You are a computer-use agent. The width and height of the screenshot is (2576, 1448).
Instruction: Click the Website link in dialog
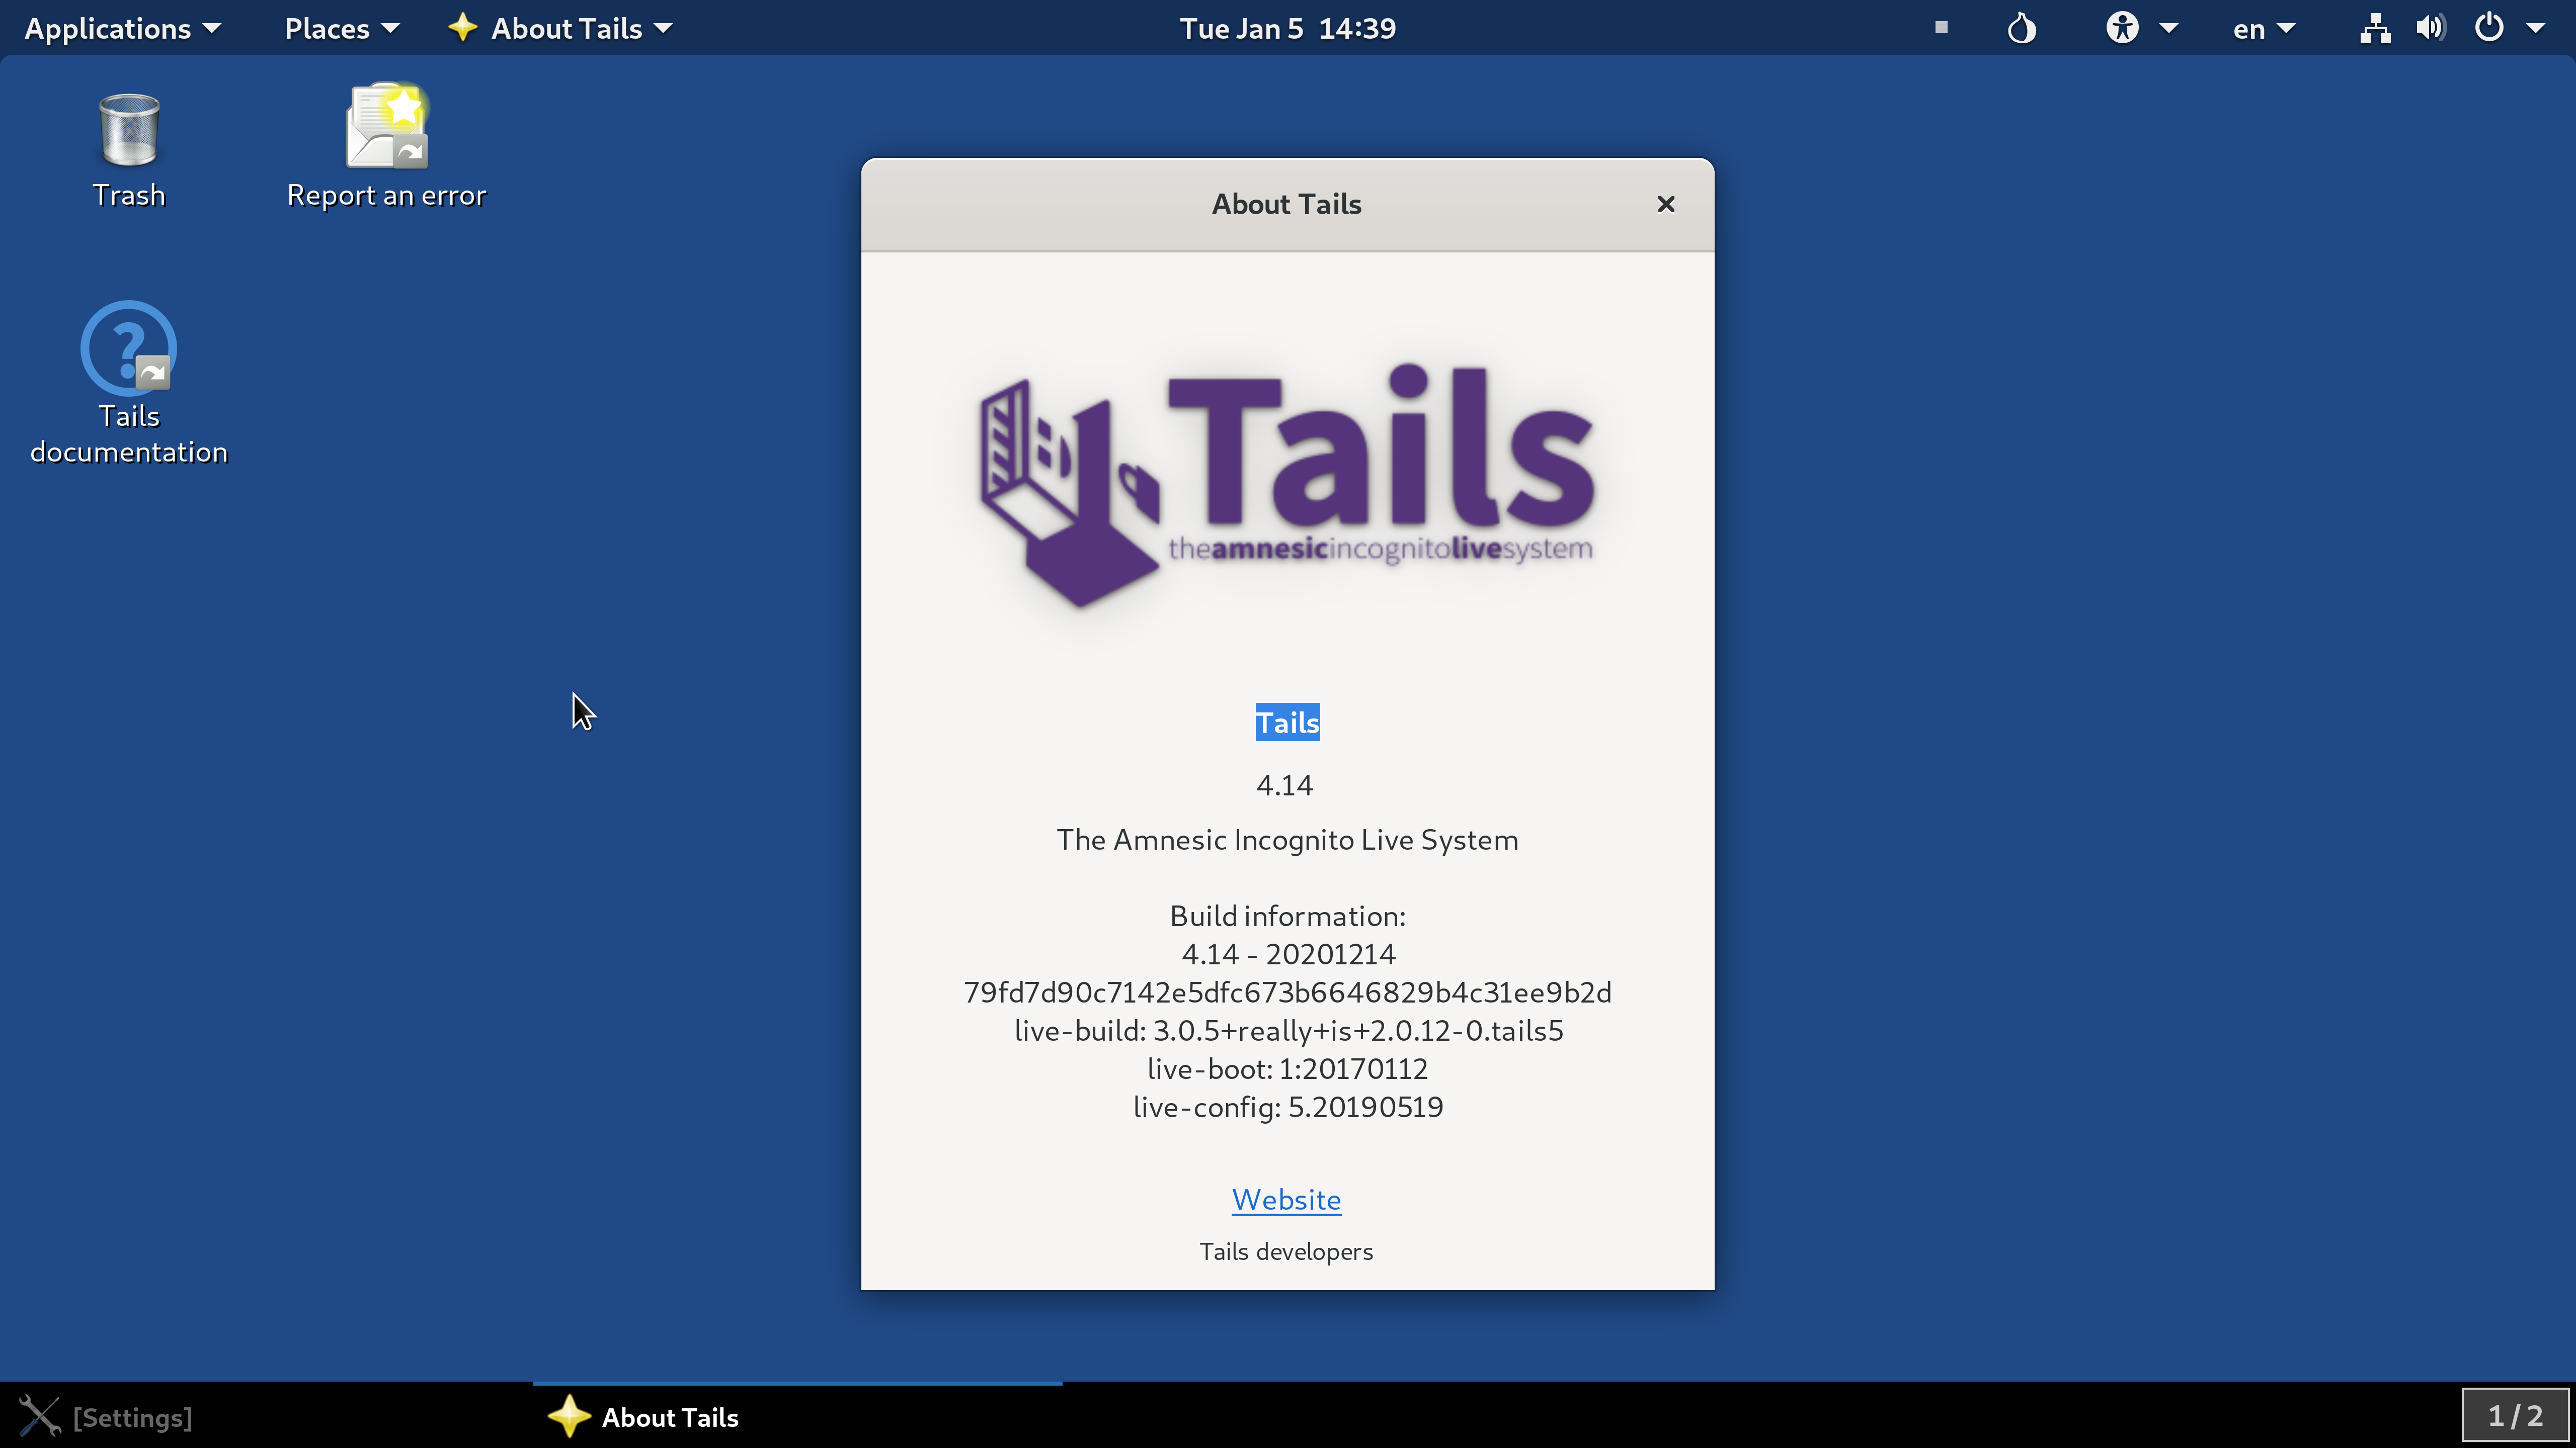click(1286, 1199)
